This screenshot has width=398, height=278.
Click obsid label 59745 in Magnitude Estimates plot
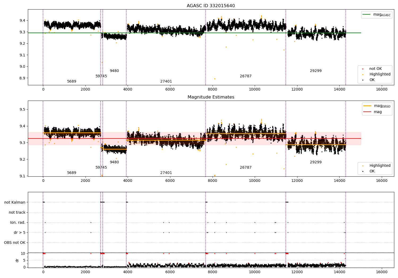[x=101, y=168]
